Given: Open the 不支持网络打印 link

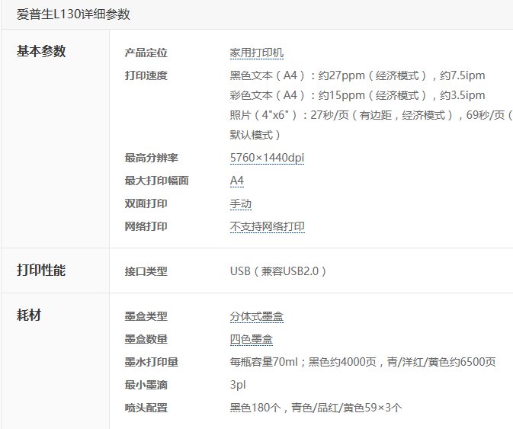Looking at the screenshot, I should (x=267, y=226).
